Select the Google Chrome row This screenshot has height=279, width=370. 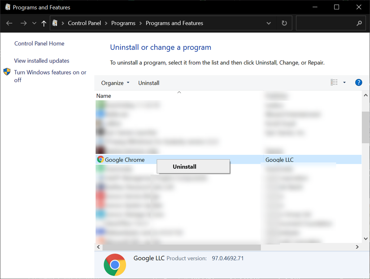228,160
